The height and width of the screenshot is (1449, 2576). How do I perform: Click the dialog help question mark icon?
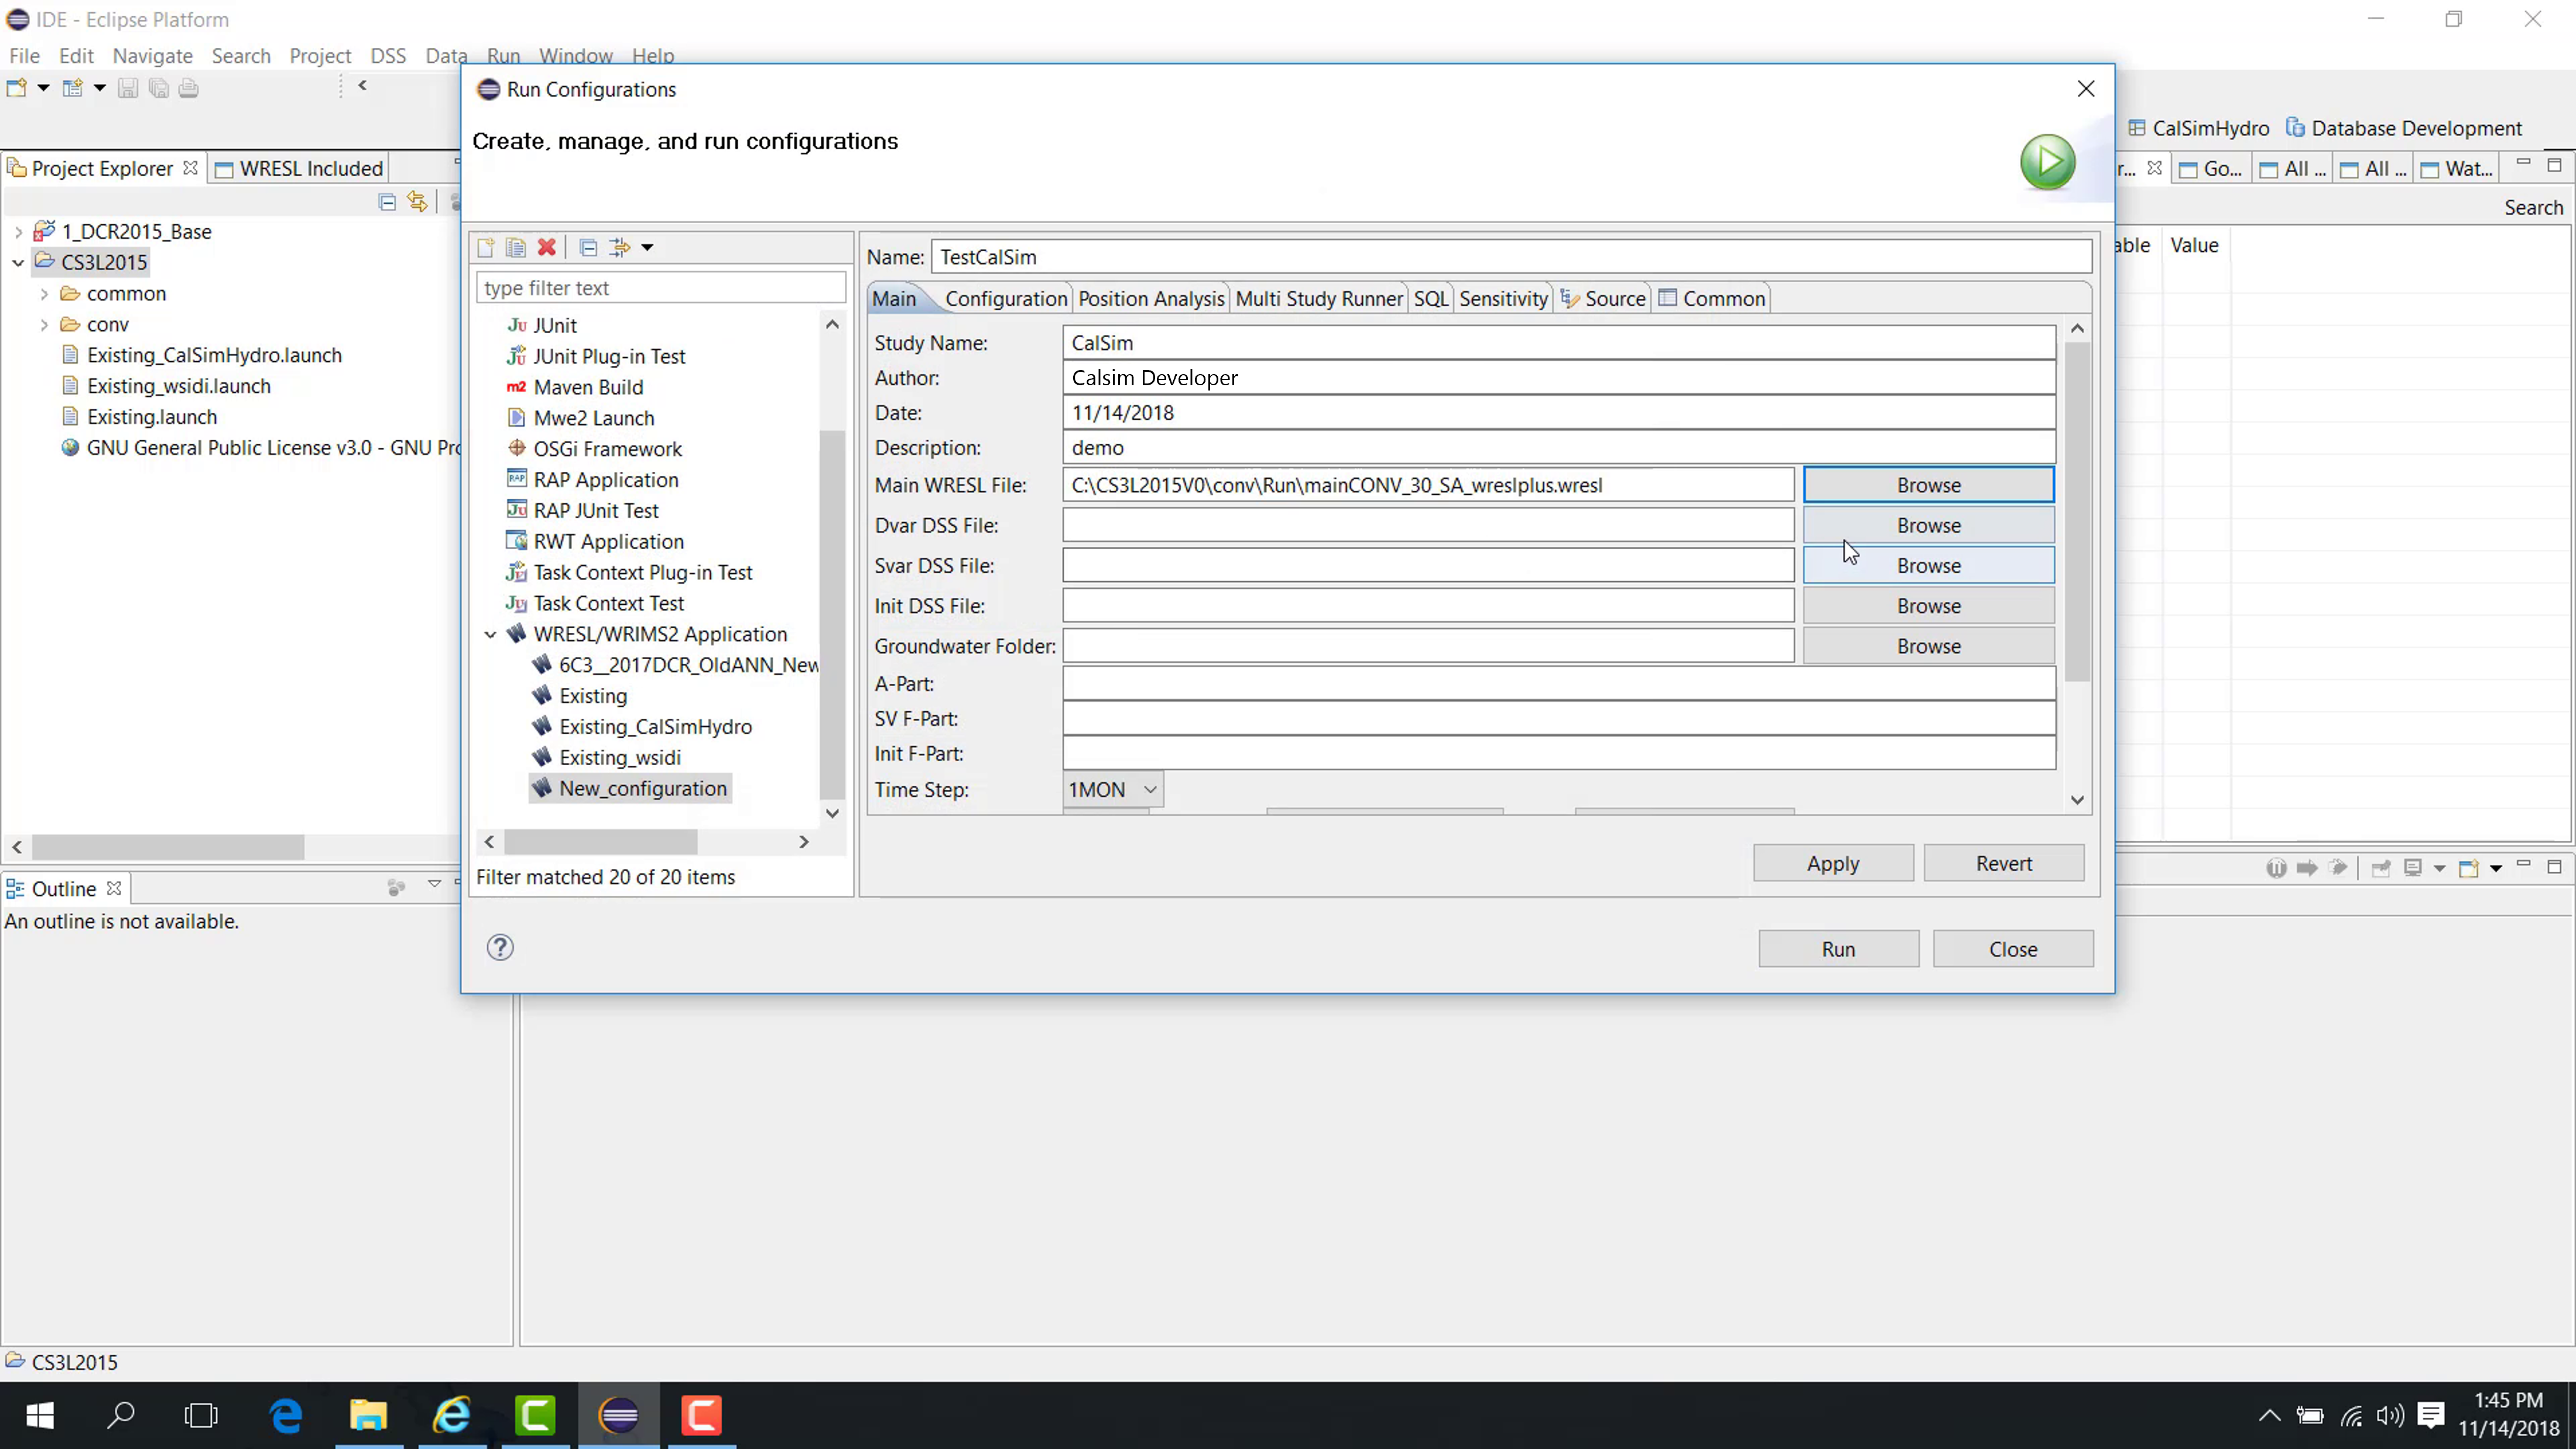500,947
